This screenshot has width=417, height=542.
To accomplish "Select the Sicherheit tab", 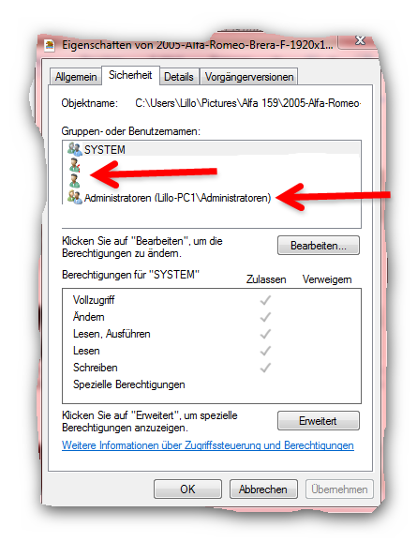I will (130, 75).
